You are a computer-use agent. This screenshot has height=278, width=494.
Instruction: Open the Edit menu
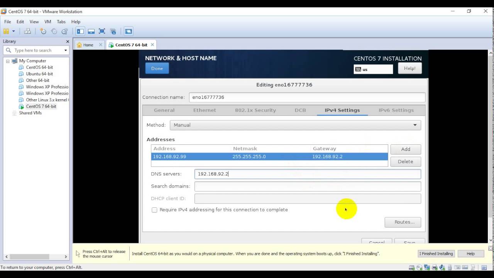point(20,22)
